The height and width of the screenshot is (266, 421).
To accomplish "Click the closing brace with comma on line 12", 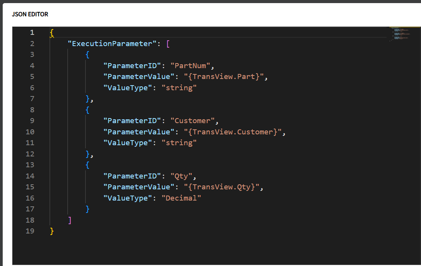I will click(89, 154).
